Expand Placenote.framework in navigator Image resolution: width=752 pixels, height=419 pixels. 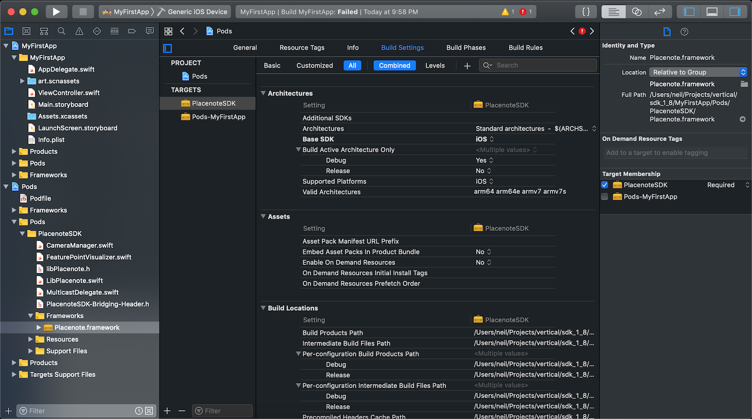click(39, 327)
